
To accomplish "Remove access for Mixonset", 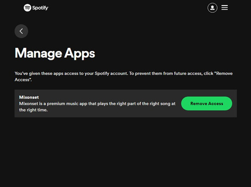I will tap(206, 104).
